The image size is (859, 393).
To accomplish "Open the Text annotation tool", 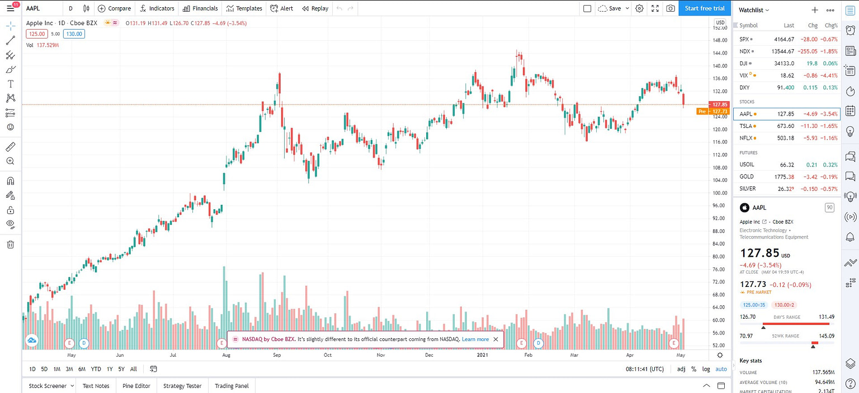I will click(10, 84).
